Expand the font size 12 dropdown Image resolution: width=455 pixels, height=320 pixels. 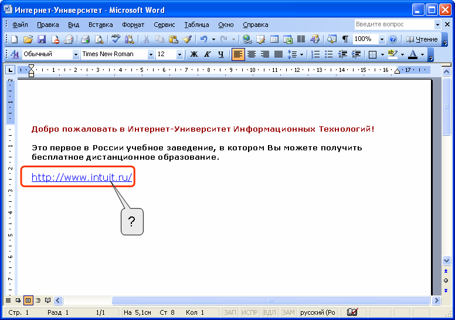pos(179,54)
